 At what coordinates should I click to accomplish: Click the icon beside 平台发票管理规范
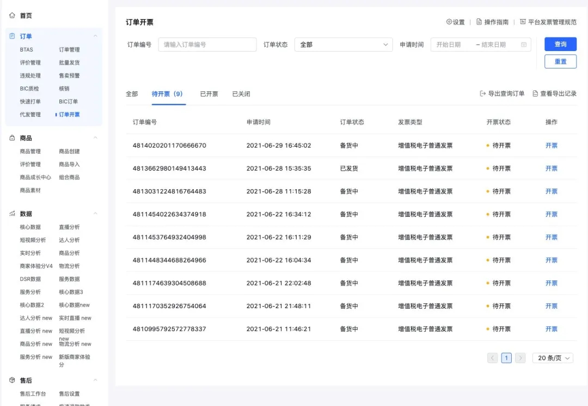click(523, 22)
